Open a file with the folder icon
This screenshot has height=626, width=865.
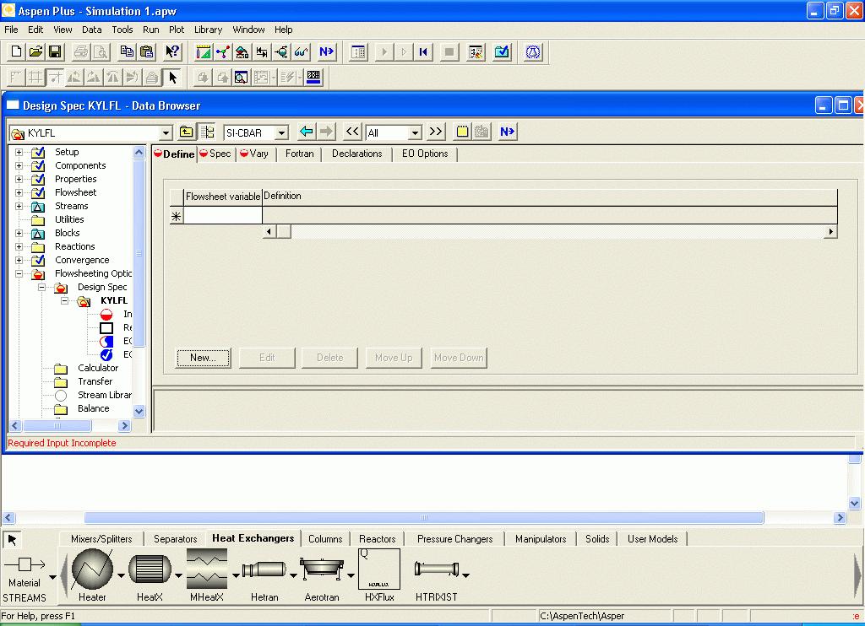(35, 51)
